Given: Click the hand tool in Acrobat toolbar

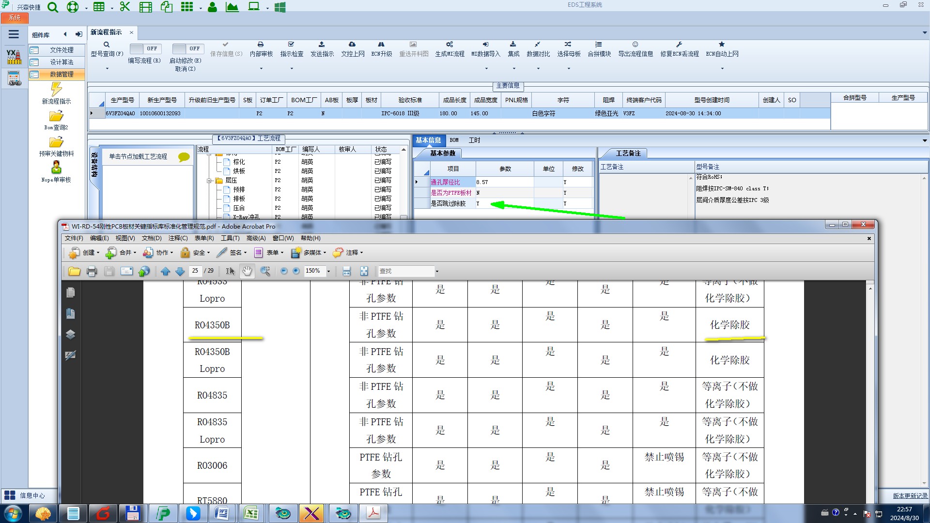Looking at the screenshot, I should pos(247,271).
